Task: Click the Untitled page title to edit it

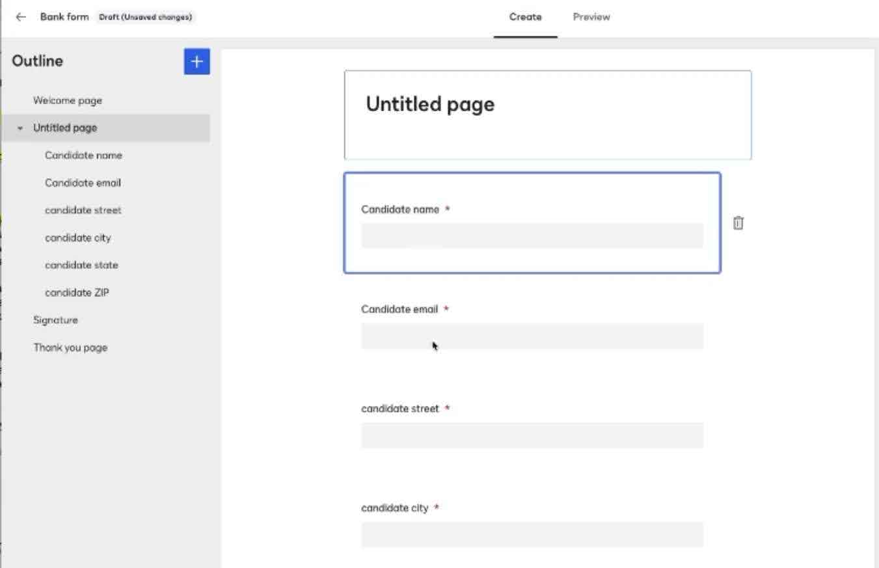Action: click(x=429, y=104)
